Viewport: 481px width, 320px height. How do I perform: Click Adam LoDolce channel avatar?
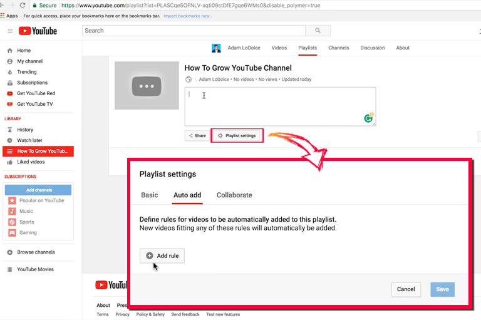pos(216,48)
